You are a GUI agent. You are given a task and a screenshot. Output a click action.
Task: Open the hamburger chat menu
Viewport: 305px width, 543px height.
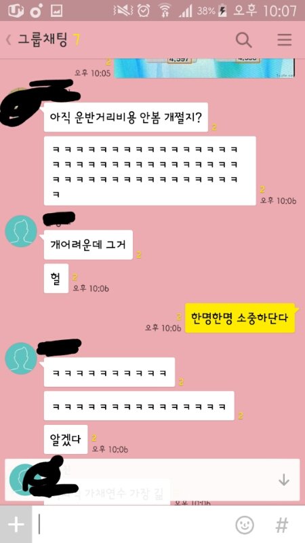tap(285, 40)
